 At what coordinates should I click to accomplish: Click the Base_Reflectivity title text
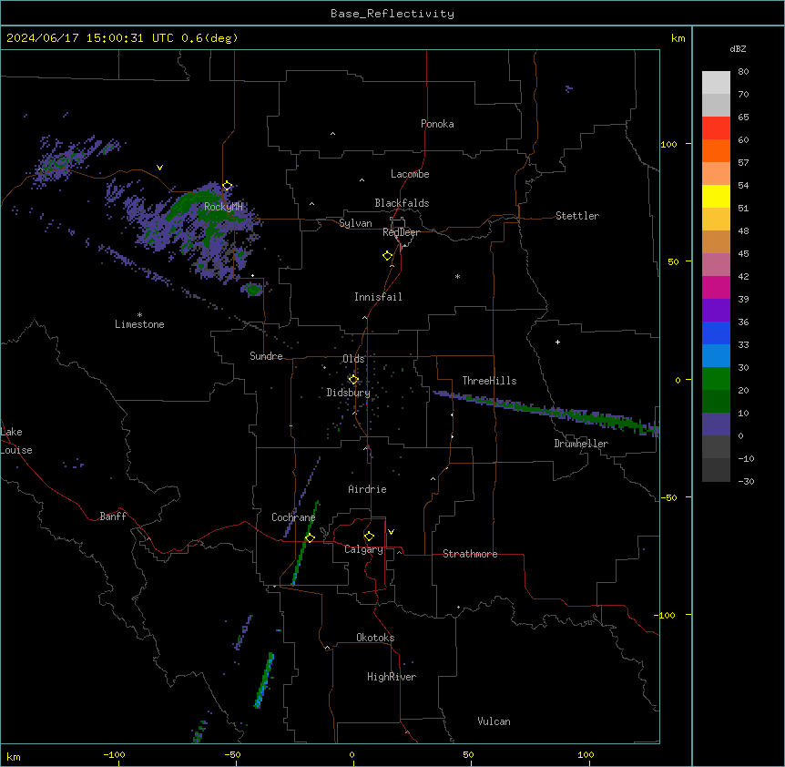click(x=392, y=14)
